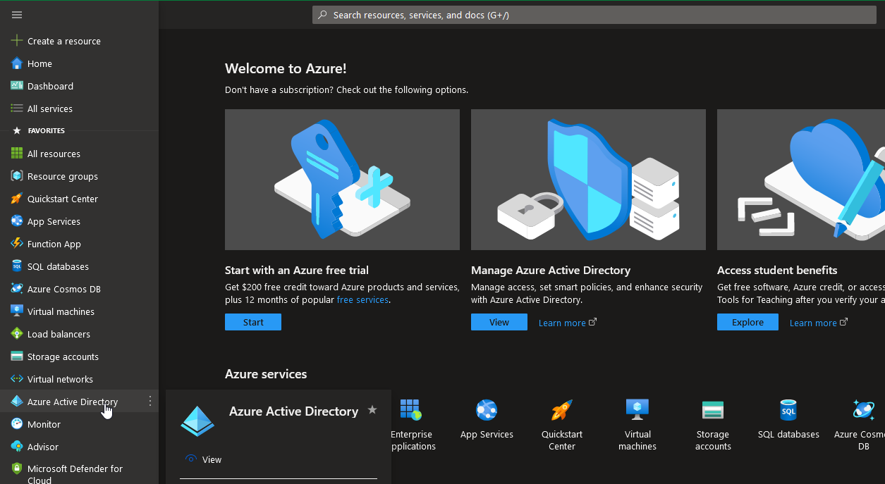Click View link in Azure Active Directory popup
Image resolution: width=885 pixels, height=484 pixels.
pos(212,459)
